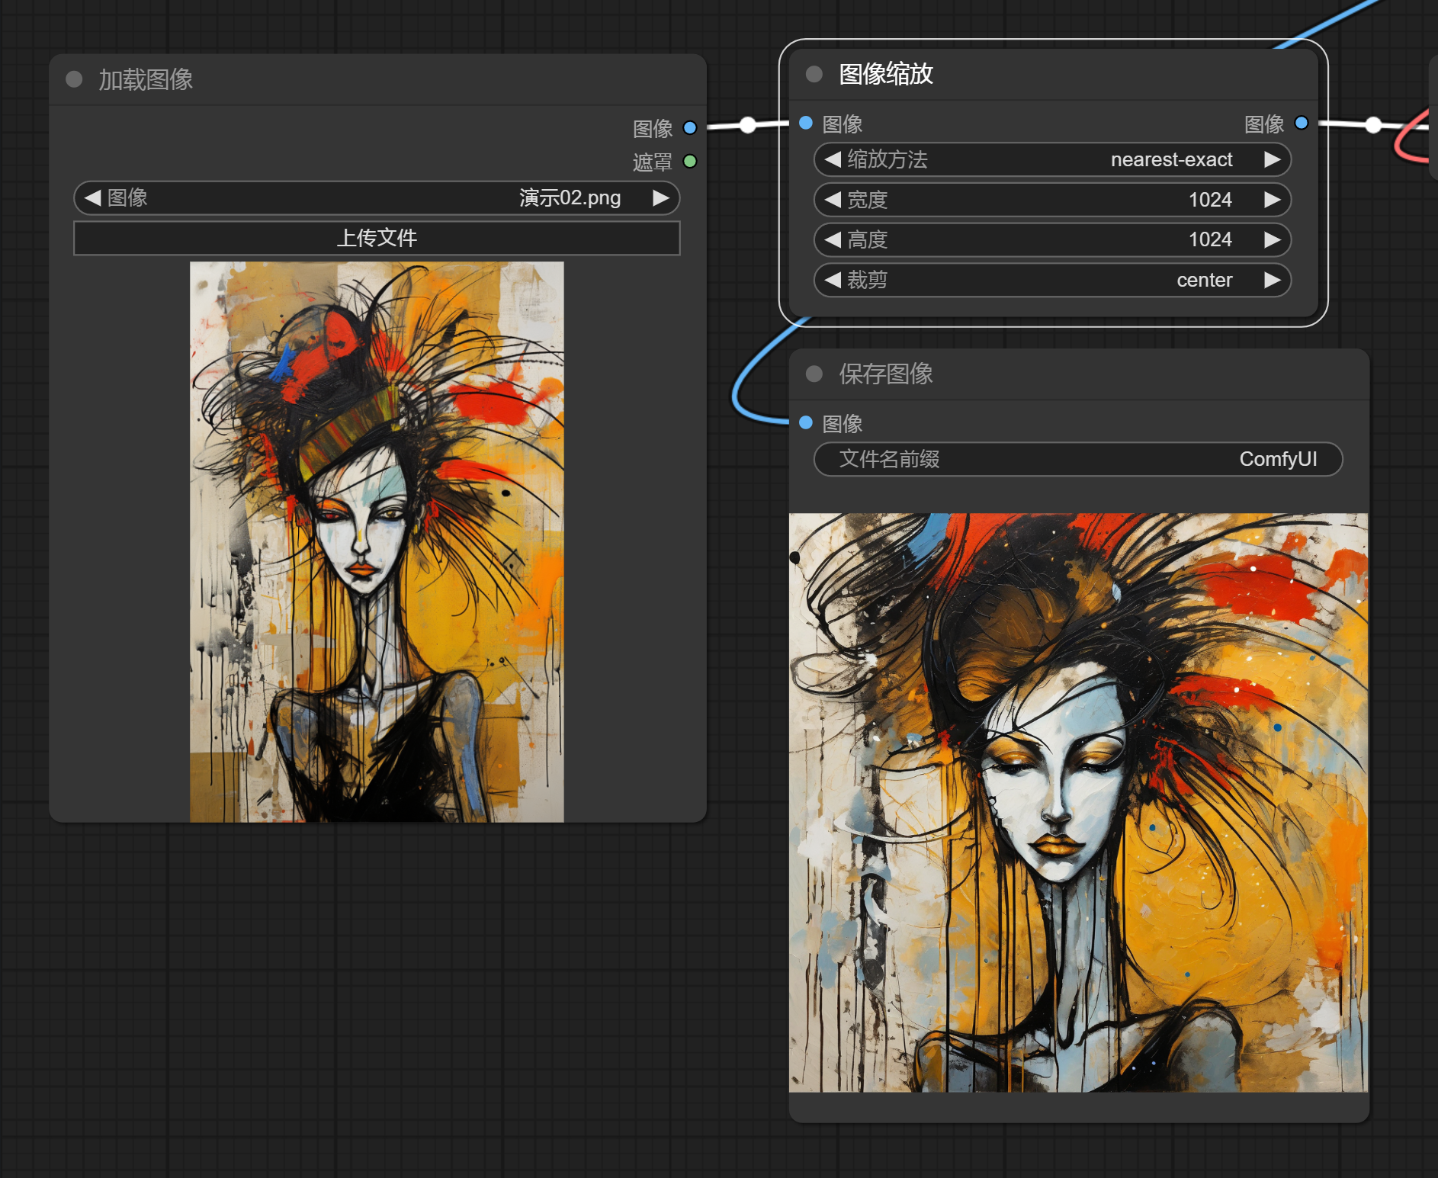Click the 文件名前缀 ComfyUI text field
Image resolution: width=1438 pixels, height=1178 pixels.
click(1078, 459)
